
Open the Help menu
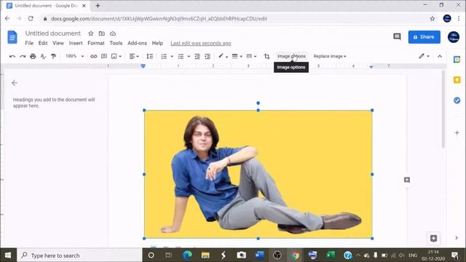157,43
